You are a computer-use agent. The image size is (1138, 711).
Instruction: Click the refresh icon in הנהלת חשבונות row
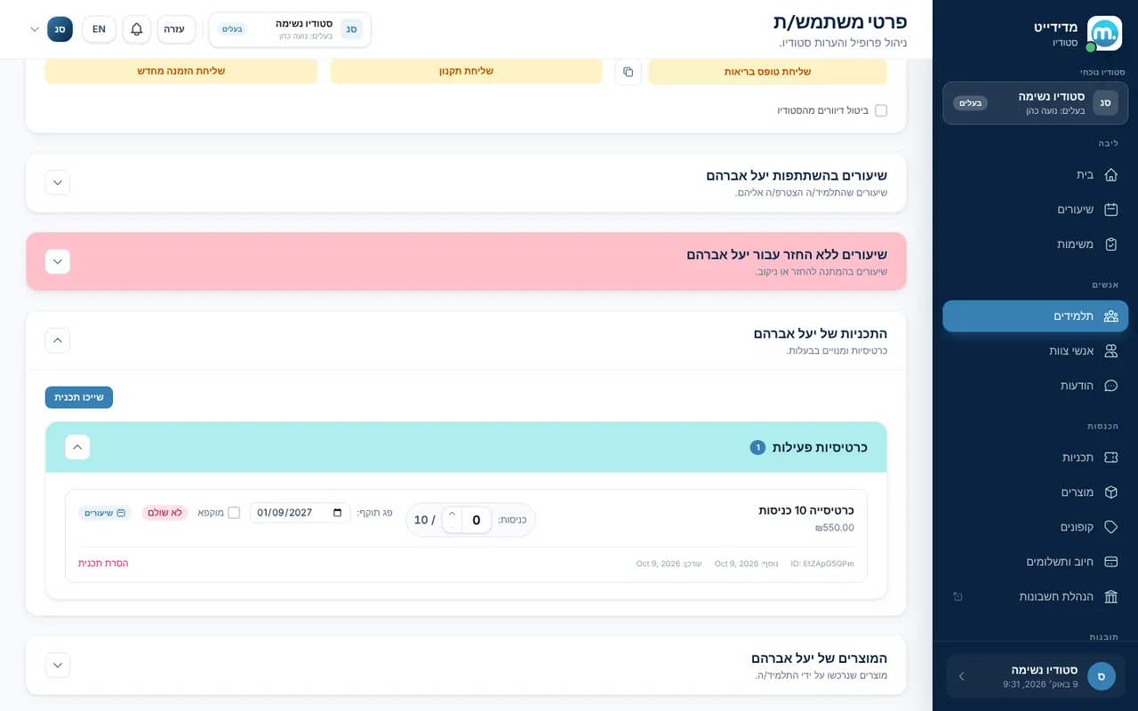click(958, 596)
